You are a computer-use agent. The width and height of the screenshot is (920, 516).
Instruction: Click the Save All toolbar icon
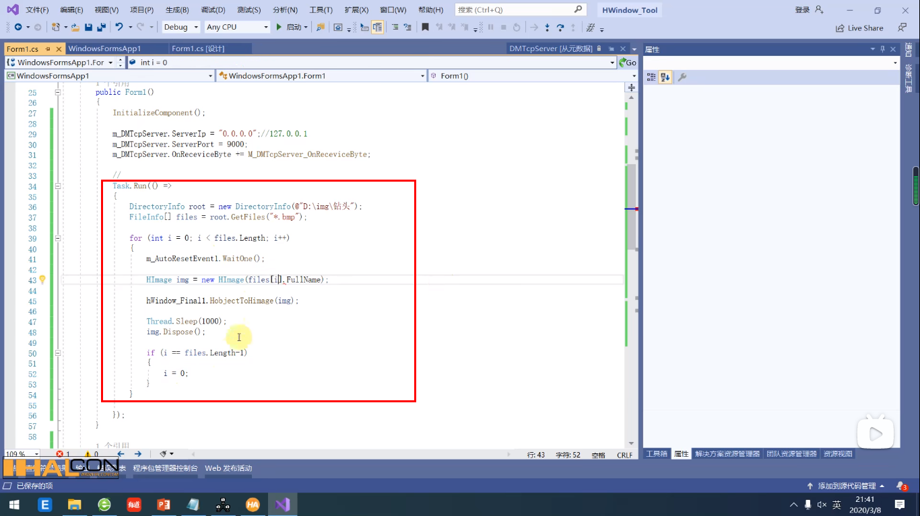[102, 27]
